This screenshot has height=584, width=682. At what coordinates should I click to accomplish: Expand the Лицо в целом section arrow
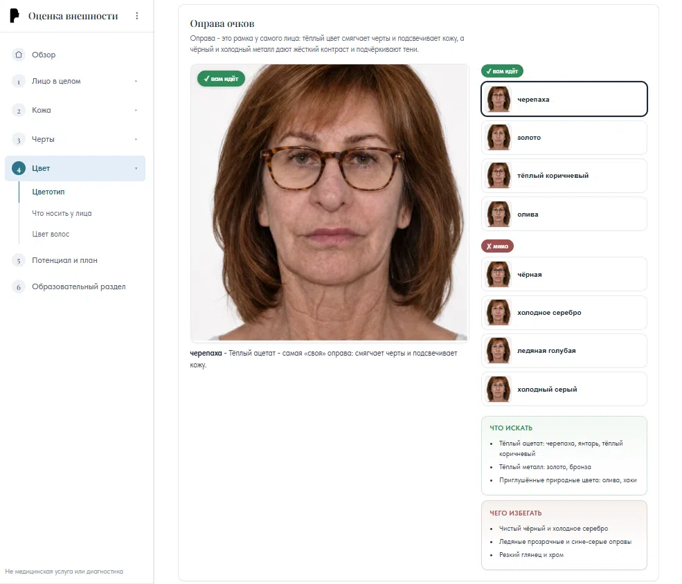136,81
